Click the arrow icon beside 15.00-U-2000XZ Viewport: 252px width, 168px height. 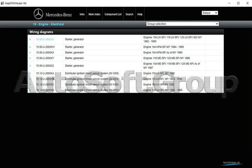tap(30, 66)
